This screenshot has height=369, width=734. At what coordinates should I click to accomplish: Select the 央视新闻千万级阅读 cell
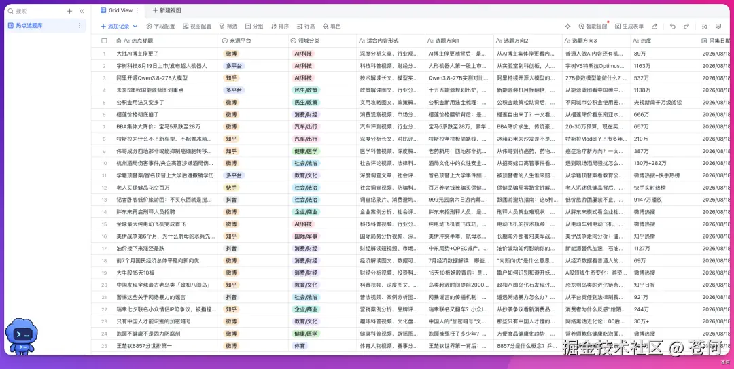coord(665,102)
